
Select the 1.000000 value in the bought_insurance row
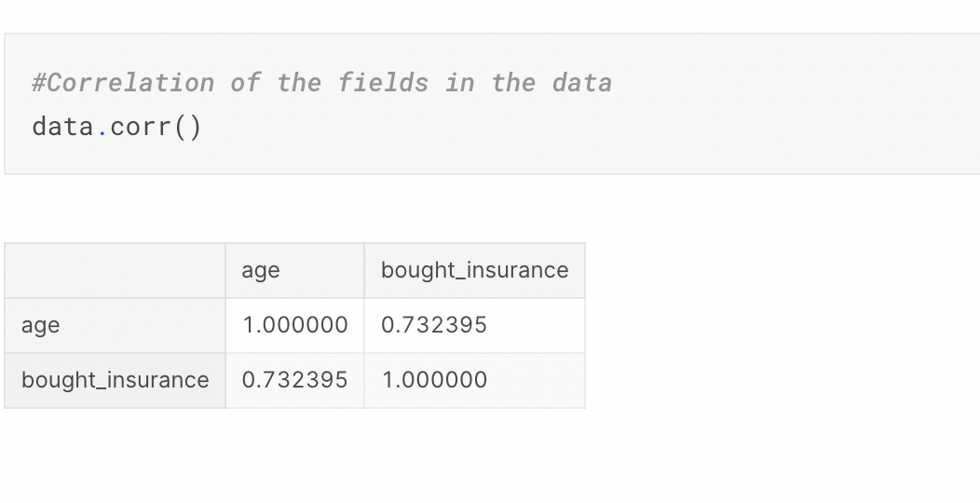pos(474,381)
